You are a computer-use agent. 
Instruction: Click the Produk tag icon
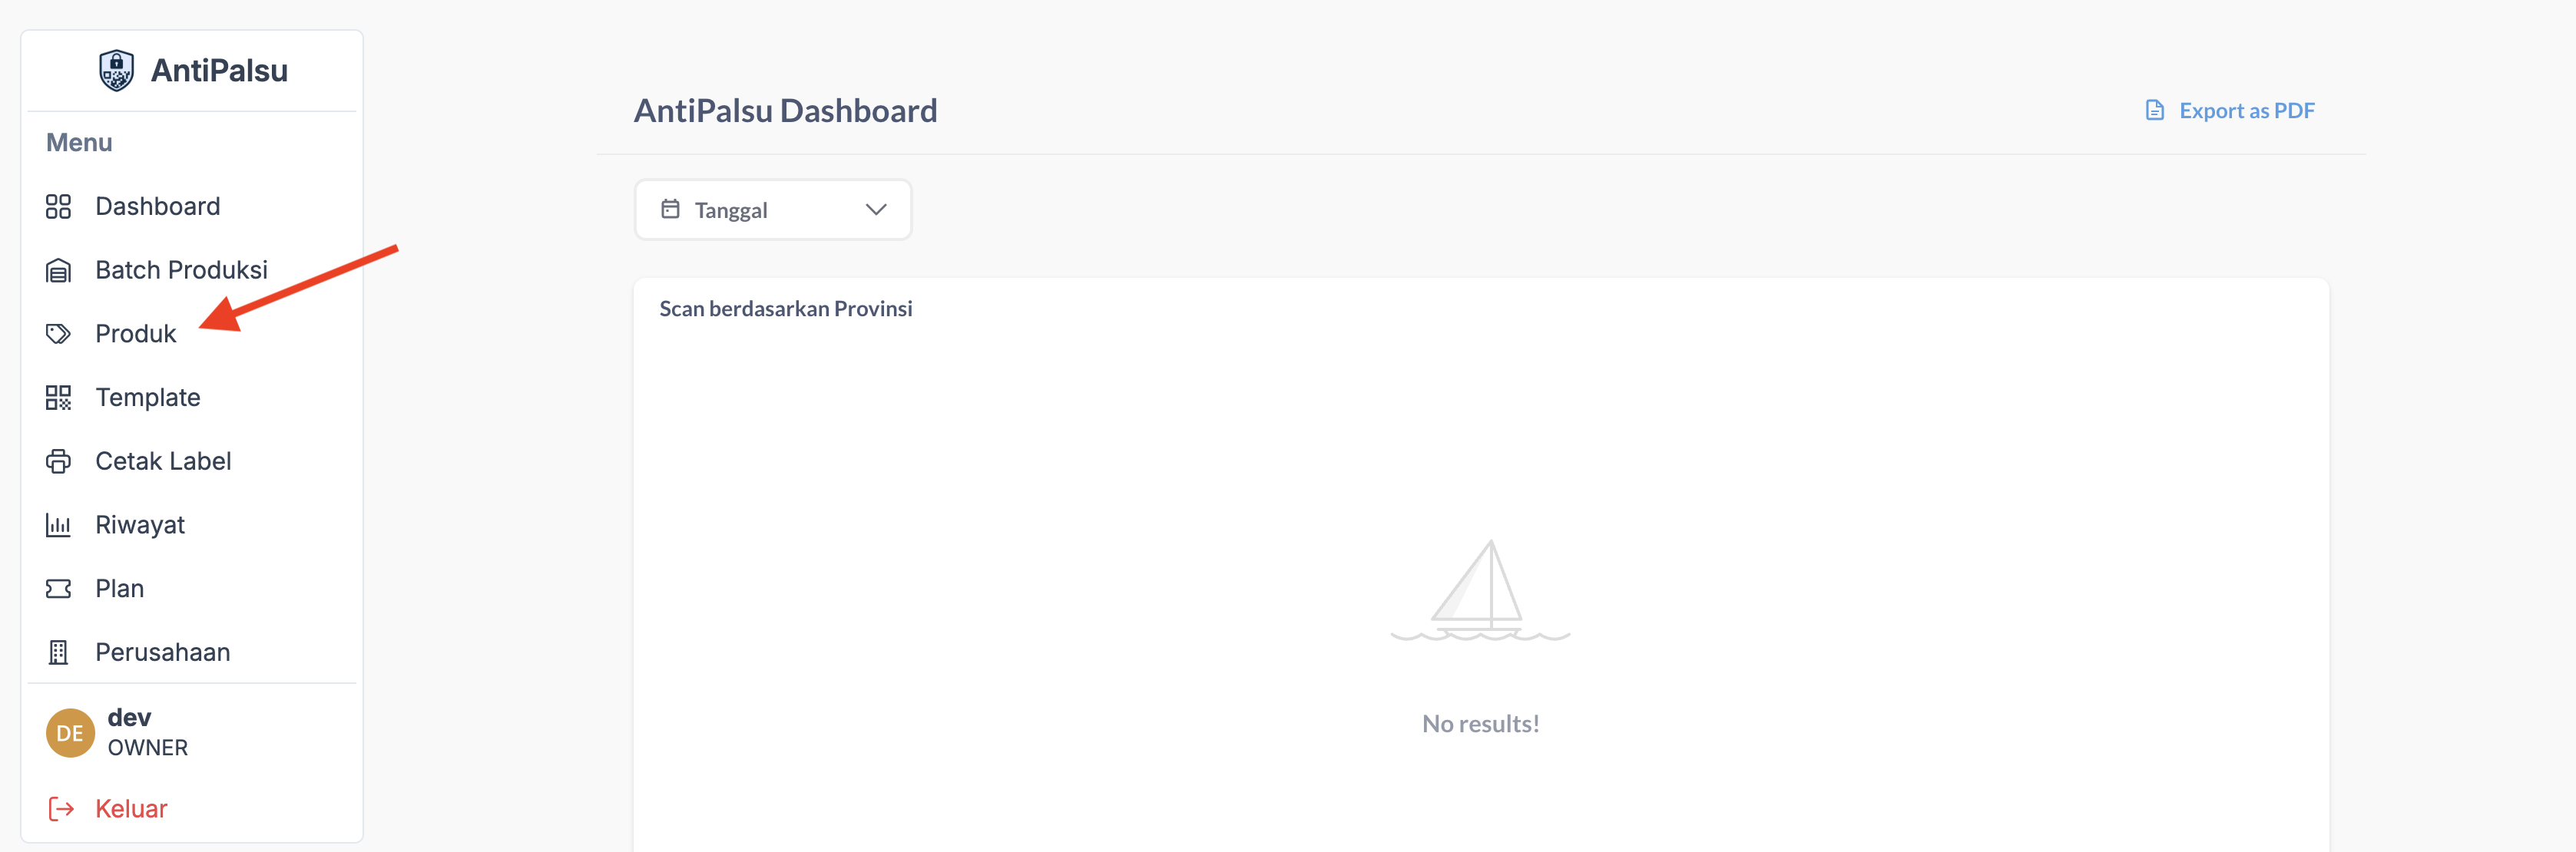[58, 334]
